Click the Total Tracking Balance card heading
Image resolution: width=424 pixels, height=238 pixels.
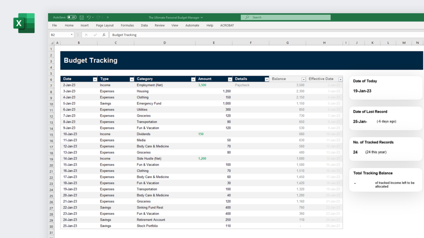373,173
